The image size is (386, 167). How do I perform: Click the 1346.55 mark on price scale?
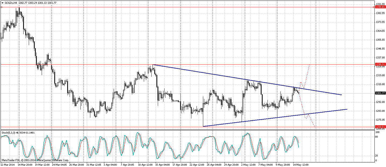click(x=380, y=49)
